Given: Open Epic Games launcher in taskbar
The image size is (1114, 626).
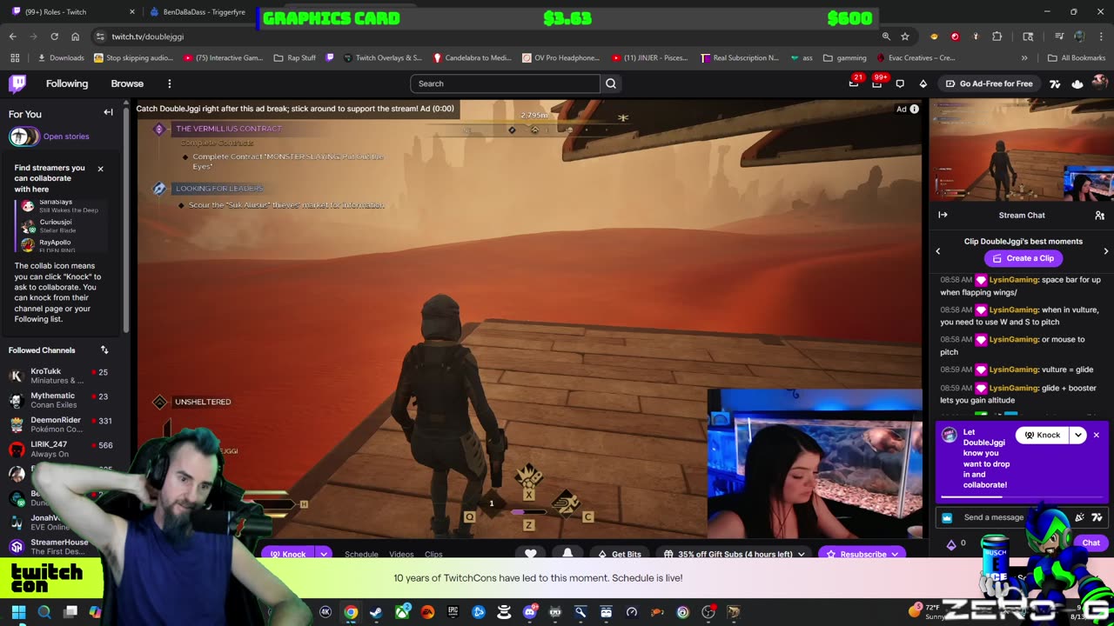Looking at the screenshot, I should [x=453, y=612].
